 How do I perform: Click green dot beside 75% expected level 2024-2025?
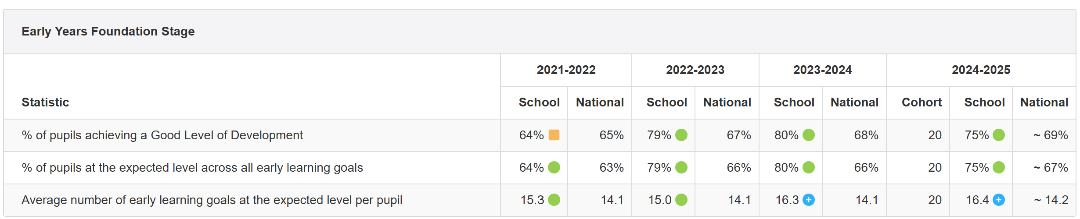[999, 167]
